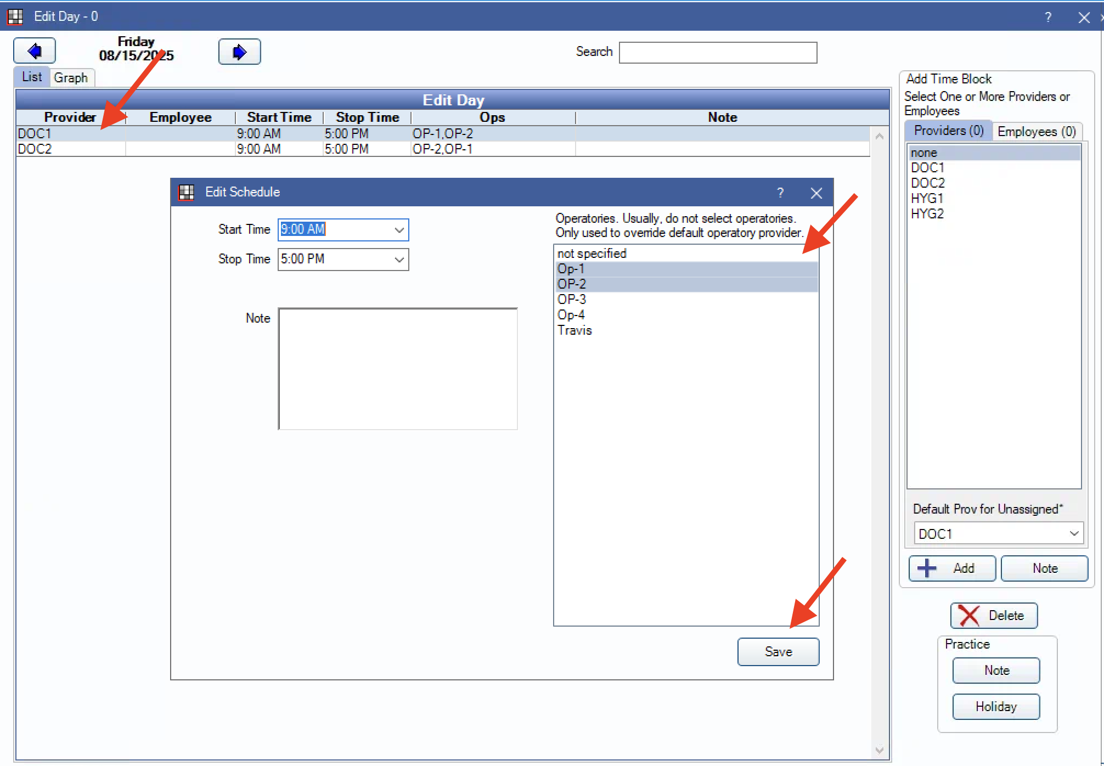Expand the Start Time dropdown

pyautogui.click(x=399, y=230)
